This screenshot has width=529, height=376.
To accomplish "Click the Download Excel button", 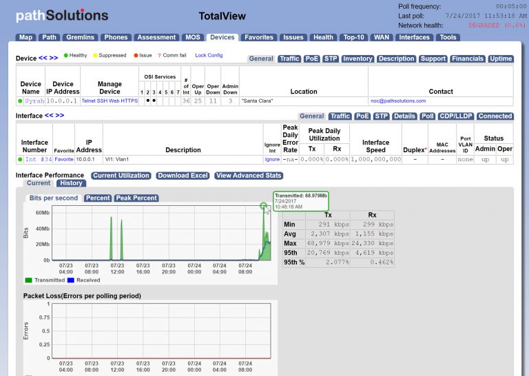I will [183, 176].
